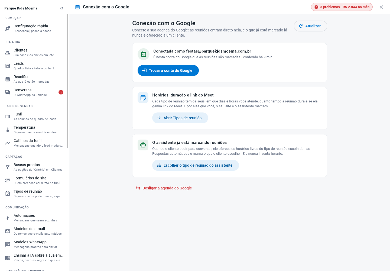This screenshot has height=271, width=390.
Task: Go to Leads in the sidebar
Action: [34, 66]
